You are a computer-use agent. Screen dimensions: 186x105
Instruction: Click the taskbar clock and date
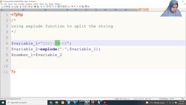181,103
